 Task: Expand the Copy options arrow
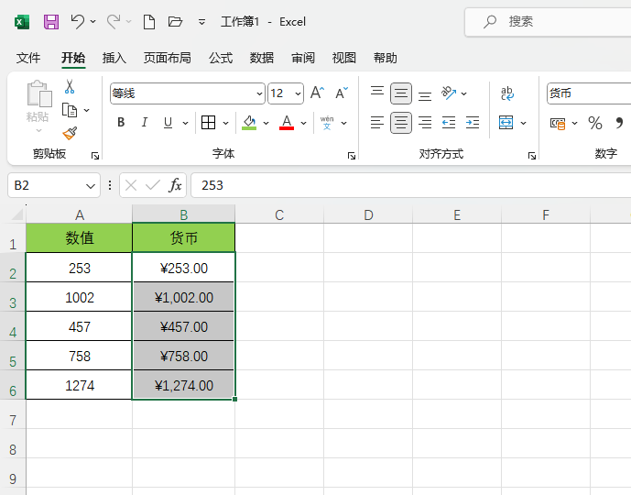pyautogui.click(x=86, y=110)
